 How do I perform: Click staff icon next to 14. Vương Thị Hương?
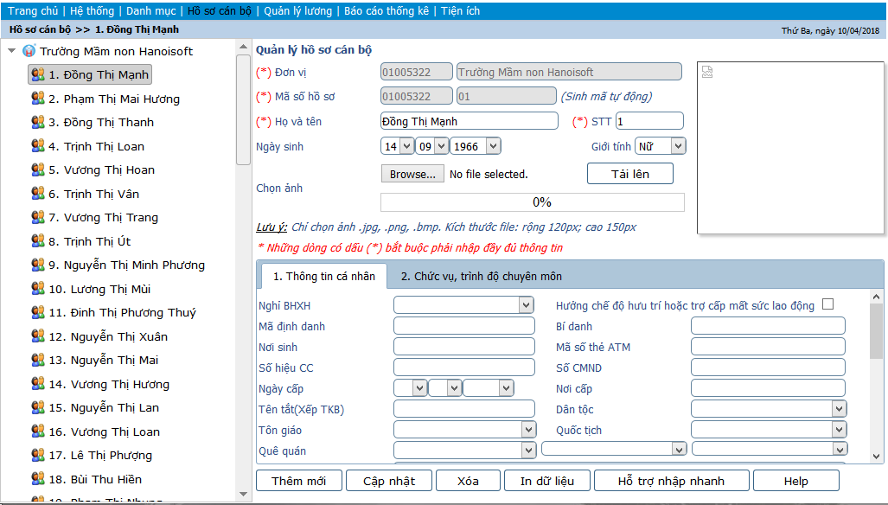click(x=38, y=384)
